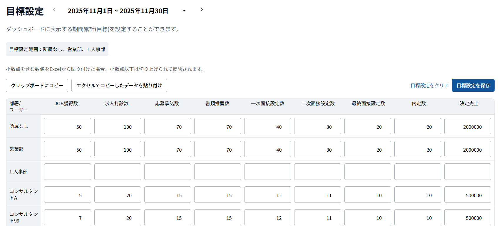This screenshot has height=226, width=499.
Task: Select 求人打診数 field for 営業部
Action: point(118,149)
